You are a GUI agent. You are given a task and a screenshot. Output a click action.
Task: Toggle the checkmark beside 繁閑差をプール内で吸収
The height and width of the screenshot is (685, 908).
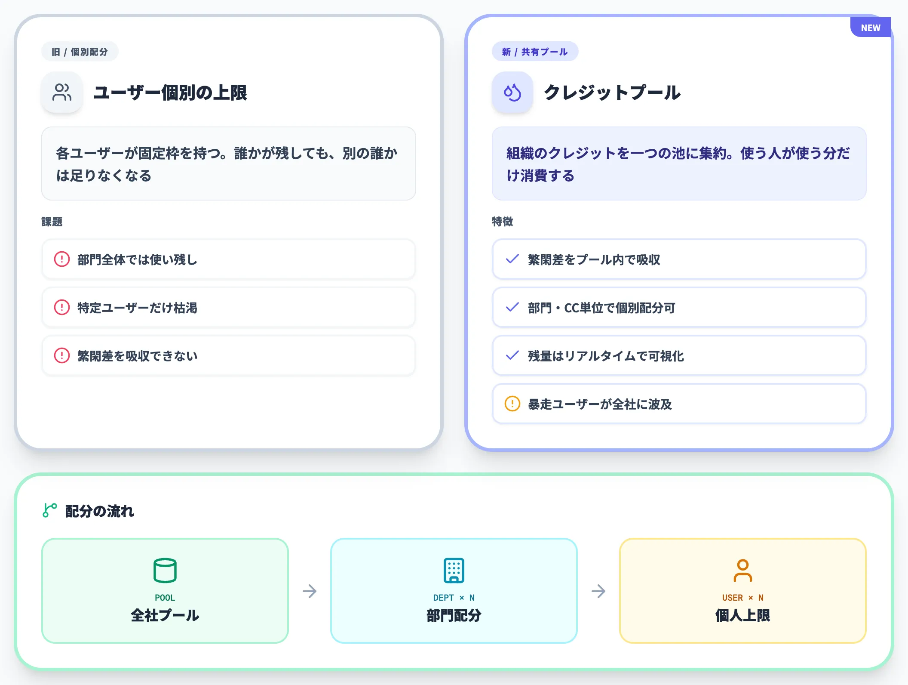[x=512, y=259]
